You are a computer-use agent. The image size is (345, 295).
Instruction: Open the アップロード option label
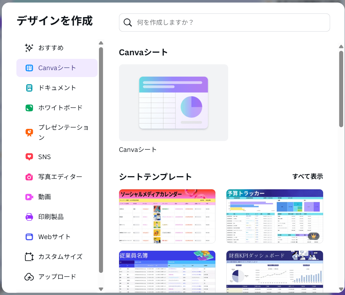click(x=57, y=277)
